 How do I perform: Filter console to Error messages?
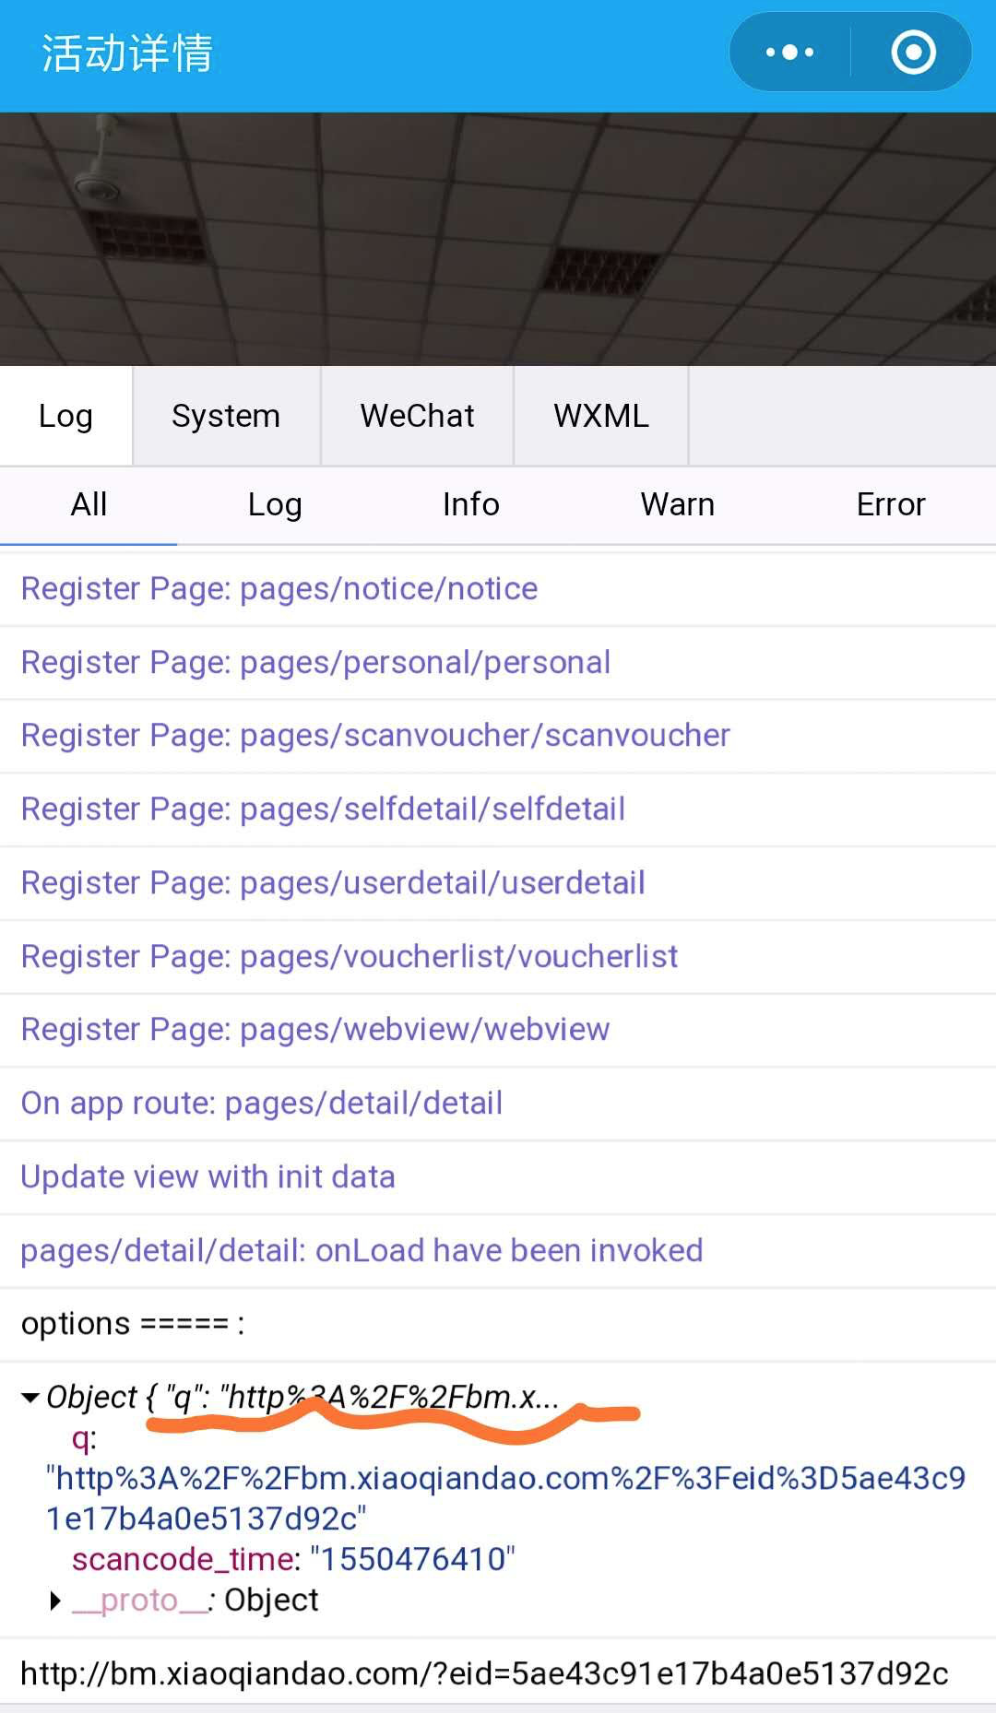[890, 504]
